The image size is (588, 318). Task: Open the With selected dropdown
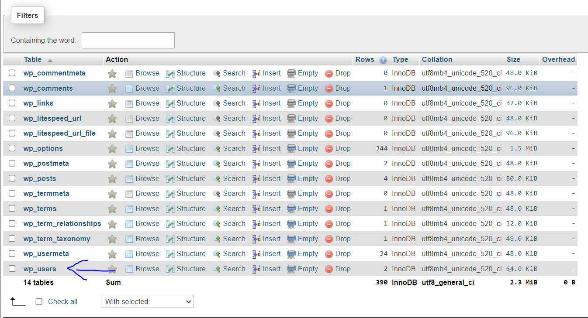point(147,301)
